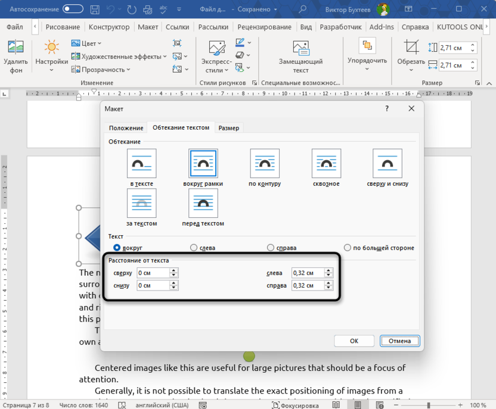Click the 'сверху' distance input field
Screen dimensions: 496x409
pos(153,273)
